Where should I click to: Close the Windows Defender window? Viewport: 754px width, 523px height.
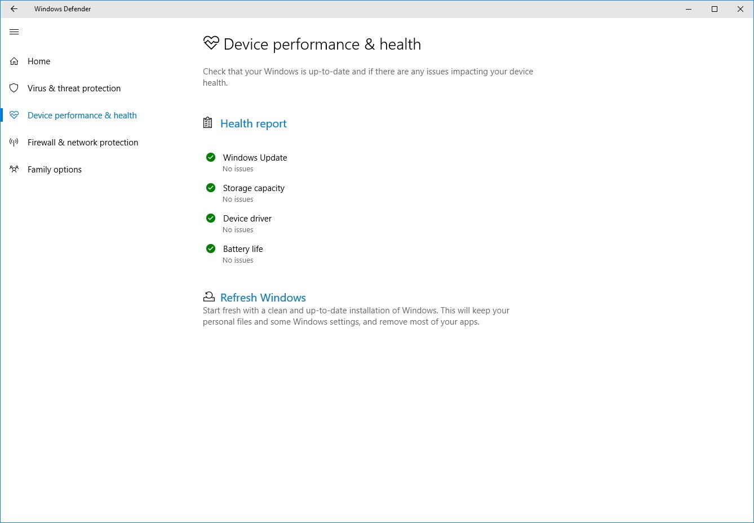740,9
